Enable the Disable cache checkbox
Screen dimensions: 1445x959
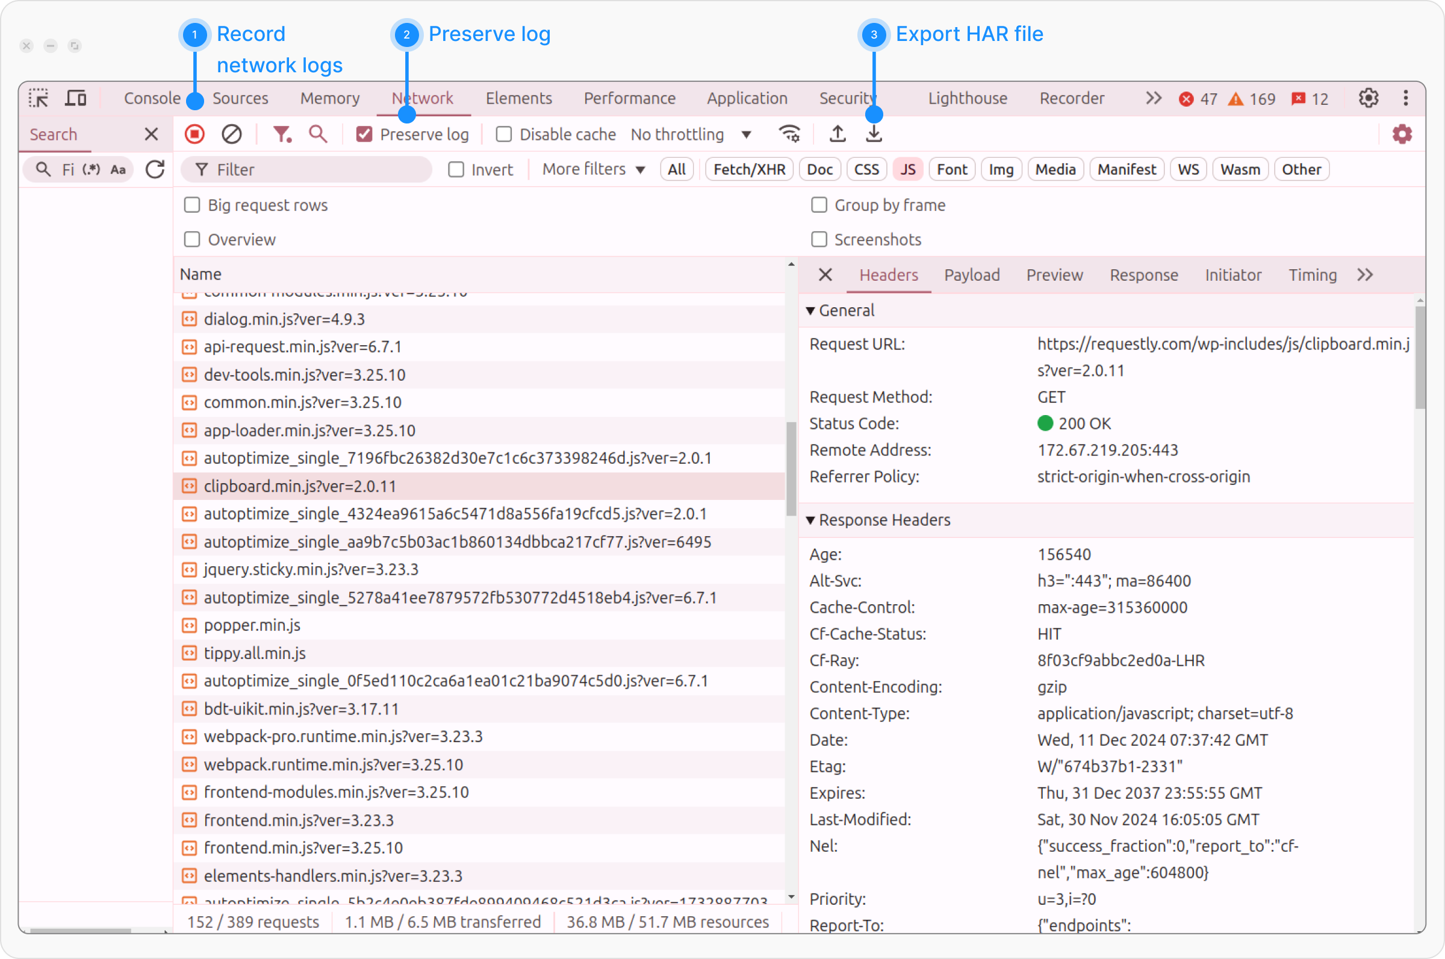504,134
